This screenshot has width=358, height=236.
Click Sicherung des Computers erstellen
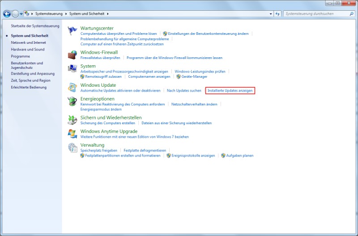pos(107,123)
